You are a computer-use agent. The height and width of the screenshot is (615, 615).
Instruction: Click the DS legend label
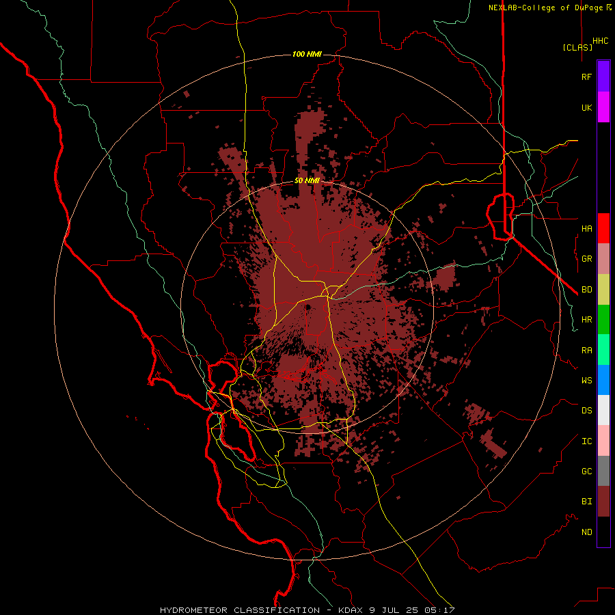pos(587,411)
